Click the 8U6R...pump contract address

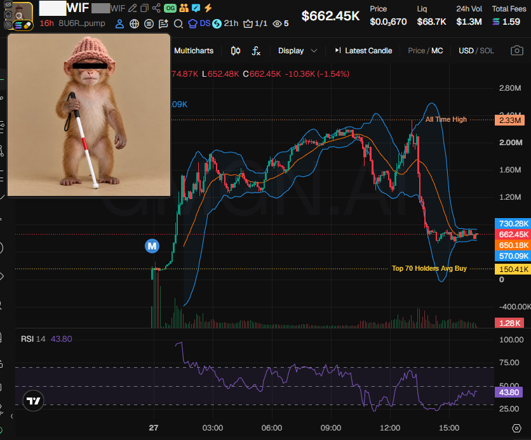81,23
